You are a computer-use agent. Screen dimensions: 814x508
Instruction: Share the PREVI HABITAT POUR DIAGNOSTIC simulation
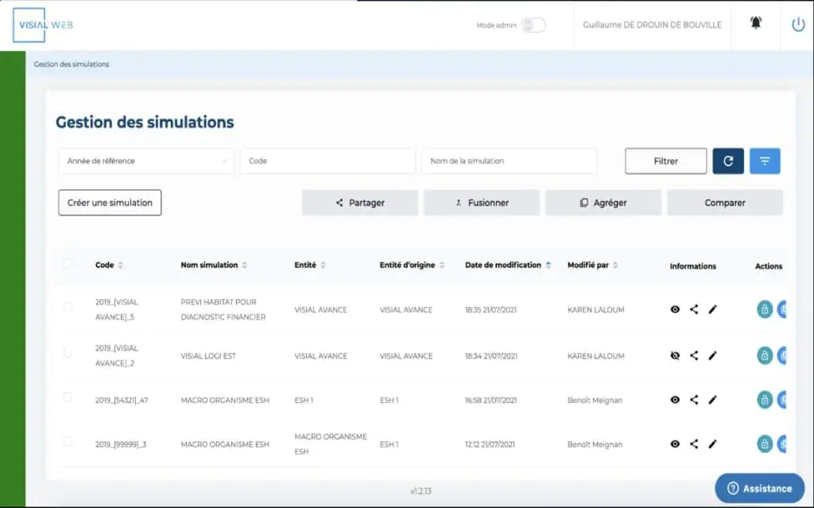tap(693, 309)
